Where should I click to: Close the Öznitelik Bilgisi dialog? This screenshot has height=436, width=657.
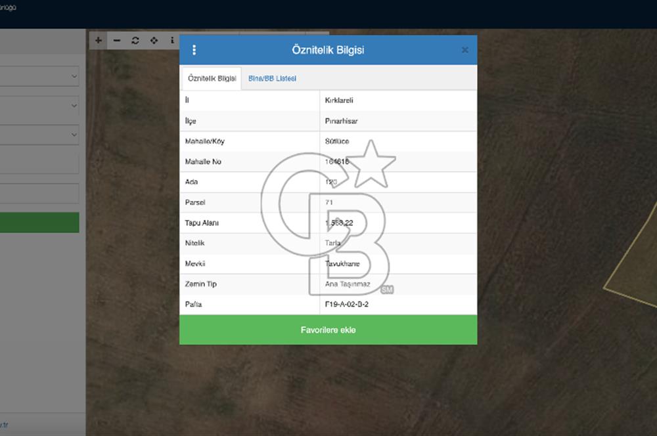(464, 50)
